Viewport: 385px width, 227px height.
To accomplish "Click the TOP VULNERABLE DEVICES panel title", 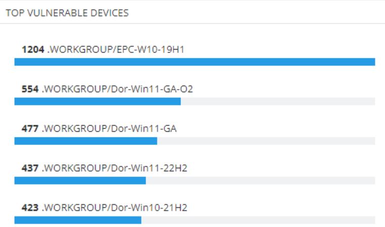I will point(67,13).
